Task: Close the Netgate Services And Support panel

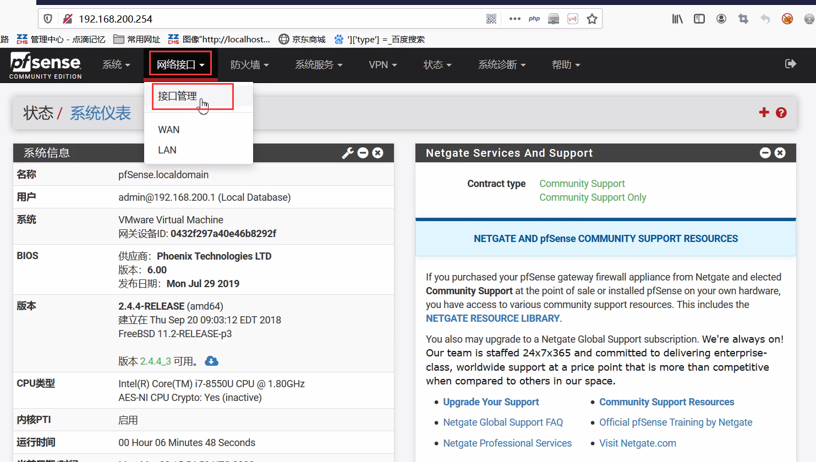Action: (780, 153)
